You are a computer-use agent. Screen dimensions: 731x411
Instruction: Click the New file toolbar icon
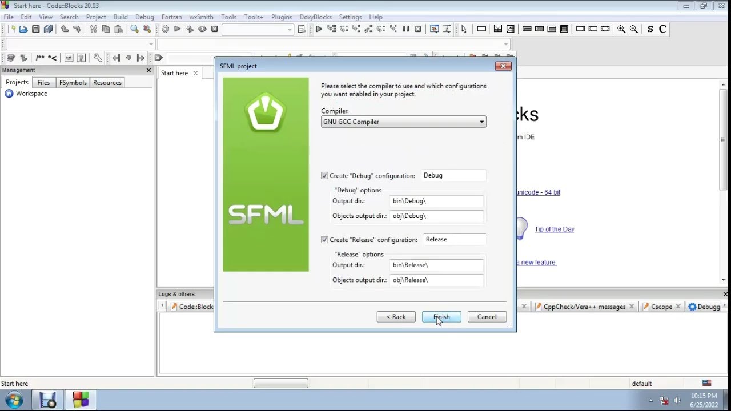11,29
